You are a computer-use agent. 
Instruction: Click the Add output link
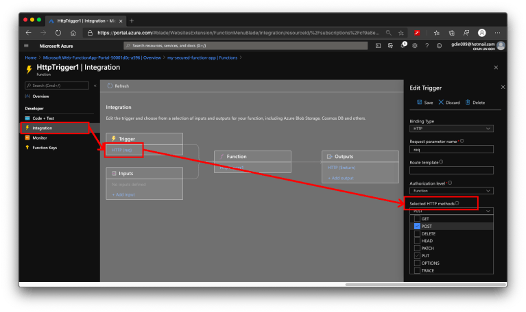click(340, 178)
